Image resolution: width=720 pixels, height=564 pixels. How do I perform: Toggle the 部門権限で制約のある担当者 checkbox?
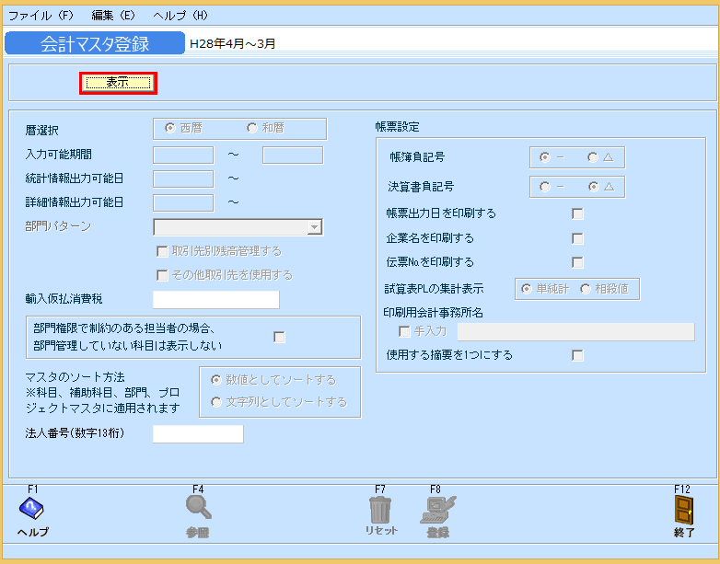(x=279, y=337)
